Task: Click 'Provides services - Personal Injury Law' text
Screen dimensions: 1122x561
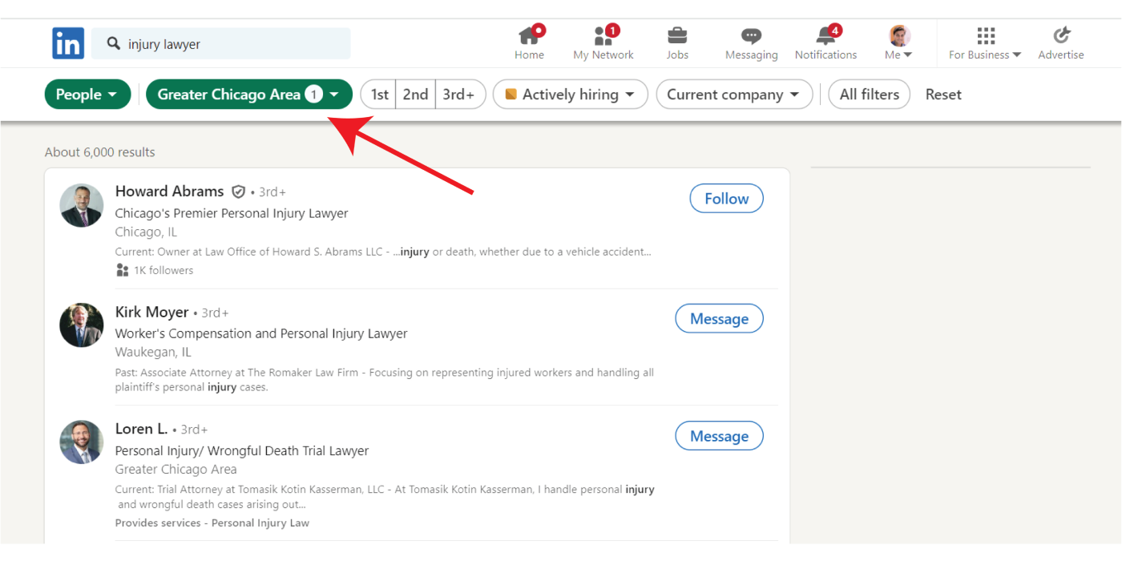Action: click(212, 523)
